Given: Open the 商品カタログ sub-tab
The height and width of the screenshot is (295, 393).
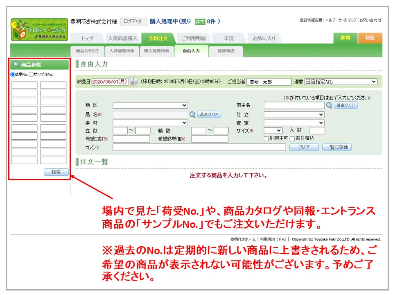Looking at the screenshot, I should (87, 51).
